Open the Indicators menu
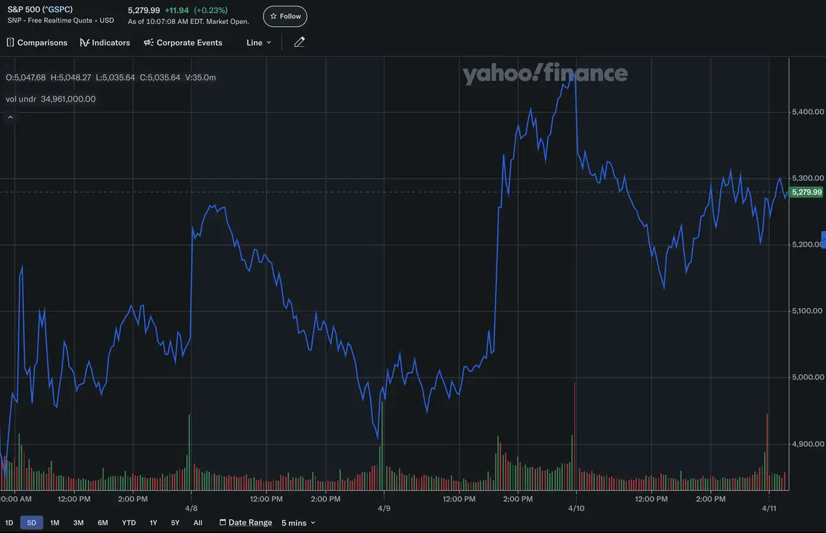This screenshot has height=533, width=826. pyautogui.click(x=105, y=43)
